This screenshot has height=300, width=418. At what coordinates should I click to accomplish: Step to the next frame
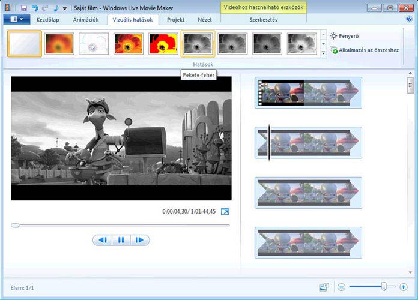pos(139,240)
